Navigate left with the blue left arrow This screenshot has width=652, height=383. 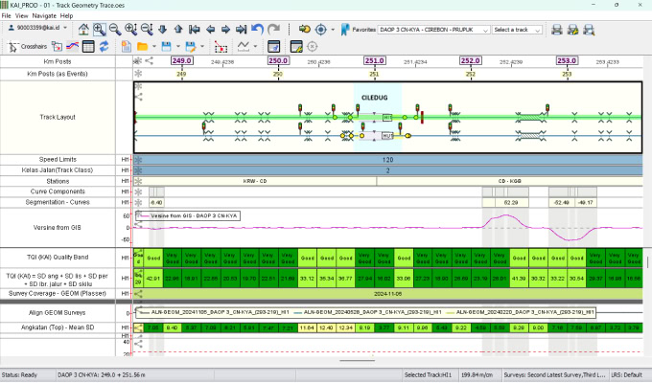(210, 30)
